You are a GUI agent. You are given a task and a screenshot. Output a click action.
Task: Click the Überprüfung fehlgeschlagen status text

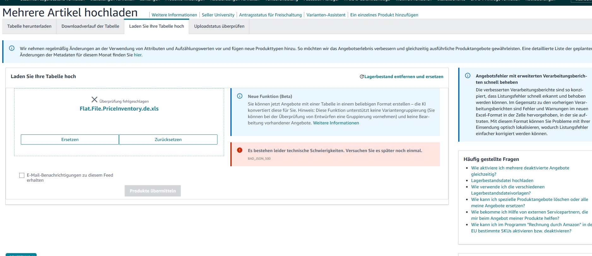[124, 101]
